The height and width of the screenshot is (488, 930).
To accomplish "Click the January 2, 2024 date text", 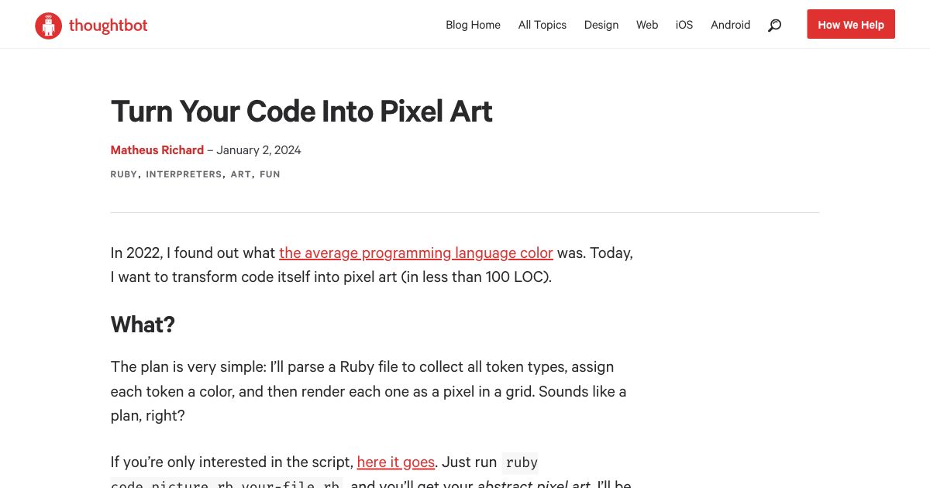I will coord(258,149).
